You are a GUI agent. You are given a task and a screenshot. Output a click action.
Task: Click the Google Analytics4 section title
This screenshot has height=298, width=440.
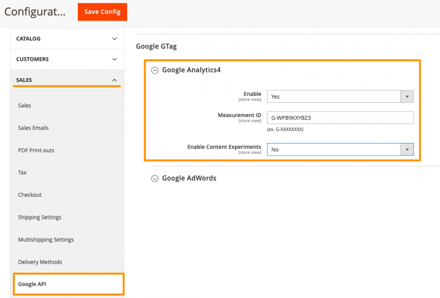click(x=191, y=70)
